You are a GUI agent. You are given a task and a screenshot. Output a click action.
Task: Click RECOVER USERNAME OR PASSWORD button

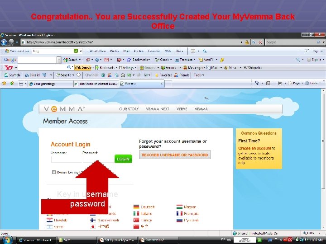175,155
